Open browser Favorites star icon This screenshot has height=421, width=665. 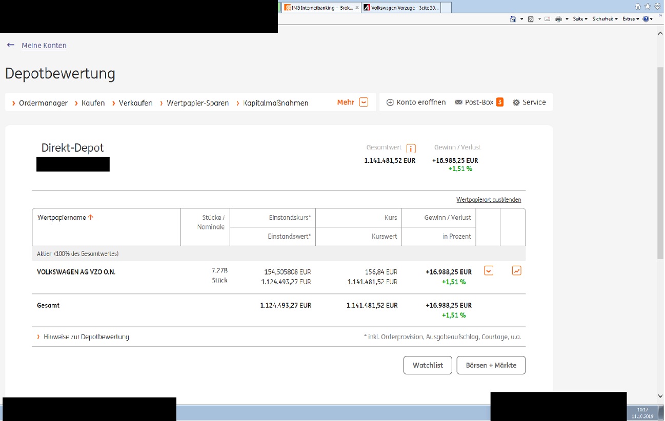tap(648, 7)
